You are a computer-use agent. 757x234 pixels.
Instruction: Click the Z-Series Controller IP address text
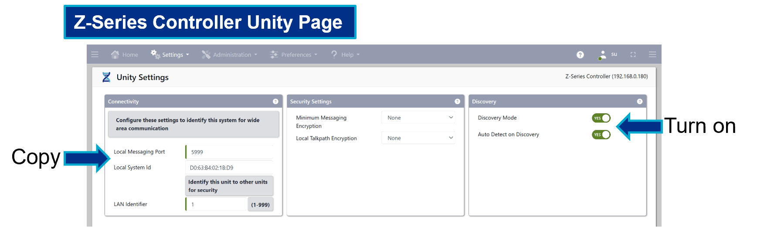coord(606,76)
